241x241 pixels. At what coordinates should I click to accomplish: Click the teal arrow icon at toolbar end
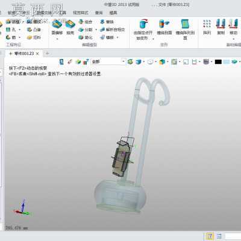(x=234, y=61)
